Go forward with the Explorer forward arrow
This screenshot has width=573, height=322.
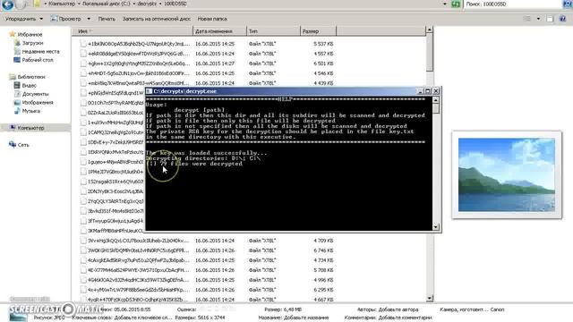[21, 4]
